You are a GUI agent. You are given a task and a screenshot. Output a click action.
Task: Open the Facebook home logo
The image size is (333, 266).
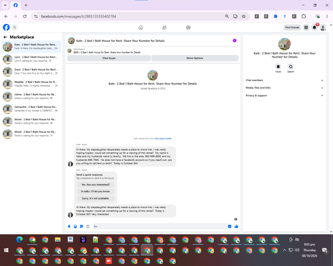tap(6, 27)
